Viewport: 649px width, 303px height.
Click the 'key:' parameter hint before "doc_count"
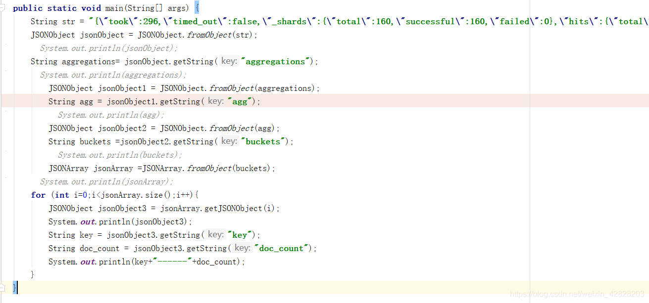[x=243, y=248]
